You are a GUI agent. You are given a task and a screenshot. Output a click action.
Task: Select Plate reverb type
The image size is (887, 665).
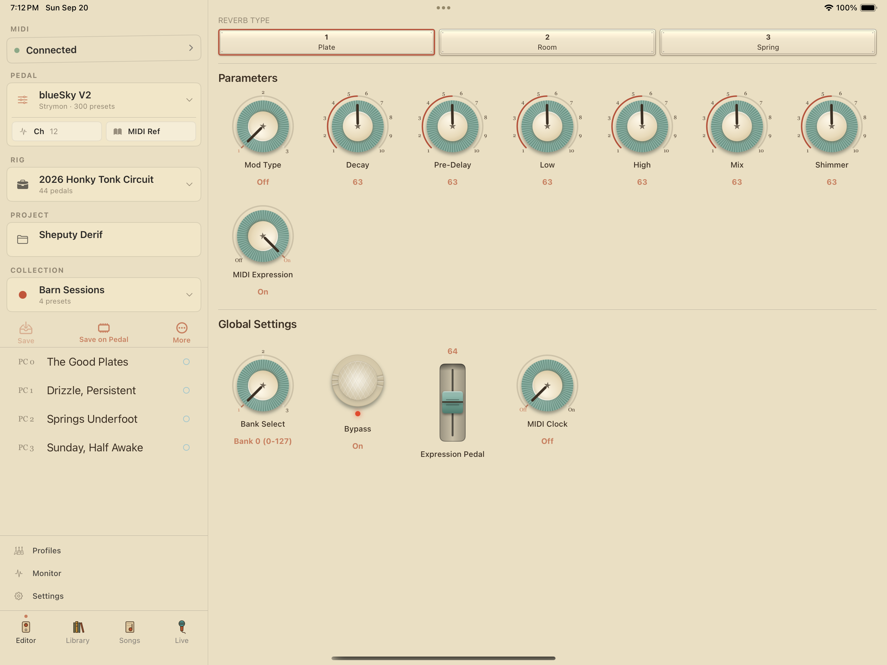pyautogui.click(x=326, y=42)
